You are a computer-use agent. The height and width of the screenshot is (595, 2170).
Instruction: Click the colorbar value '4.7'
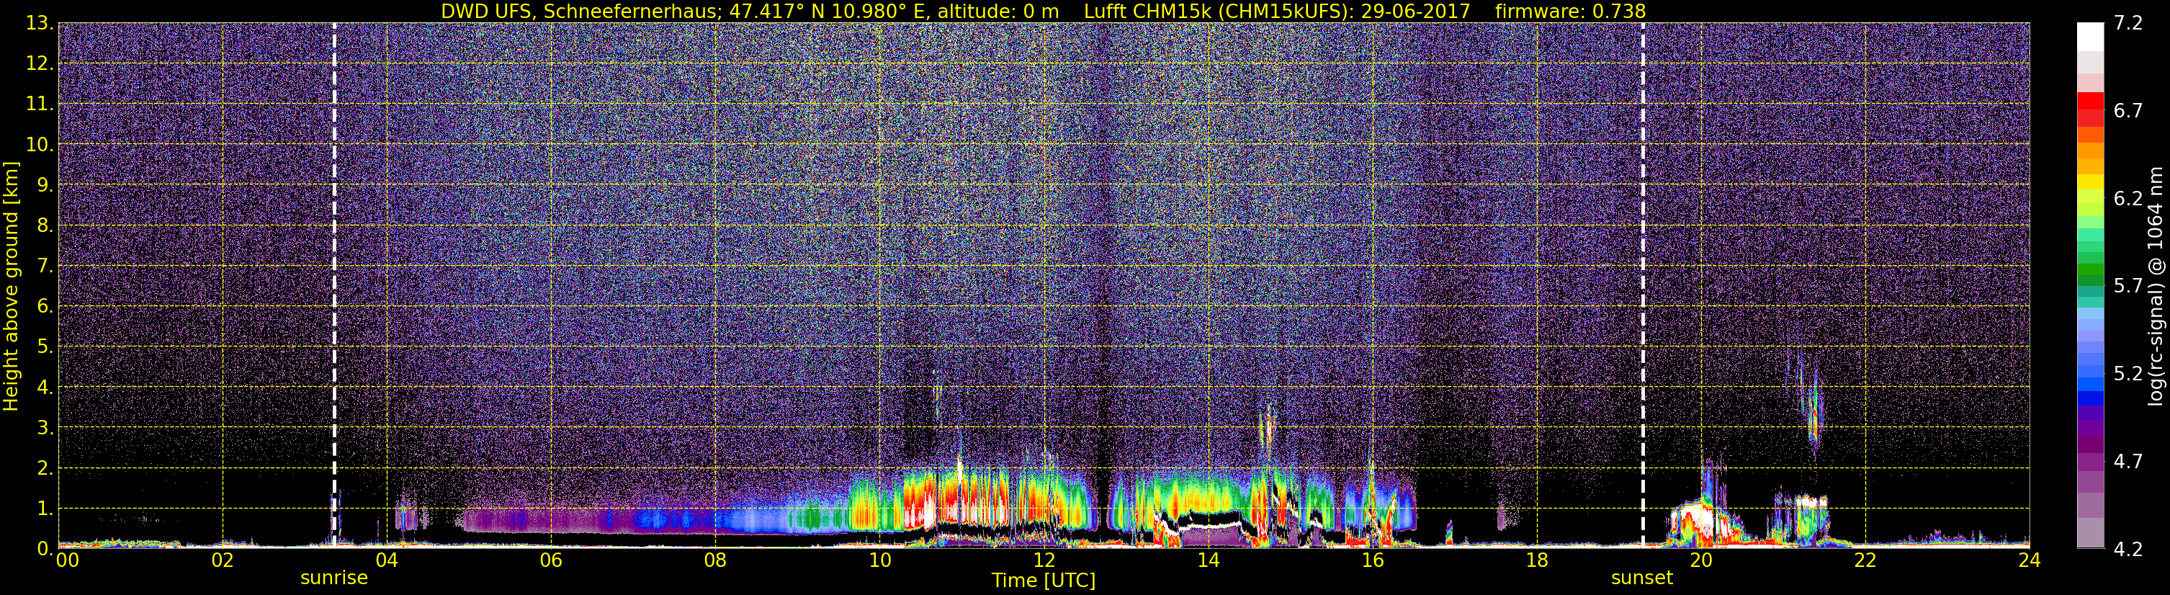pos(2128,462)
